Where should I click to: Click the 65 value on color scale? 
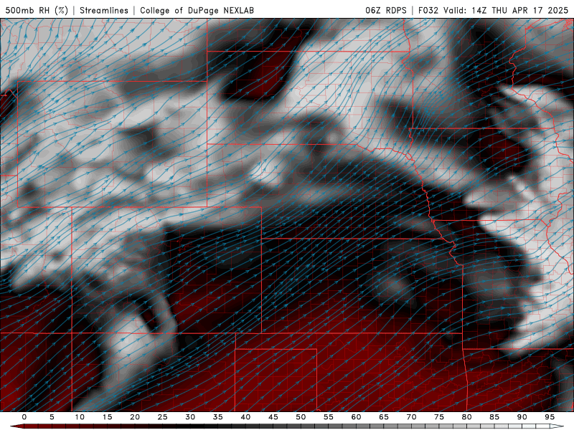coord(384,417)
